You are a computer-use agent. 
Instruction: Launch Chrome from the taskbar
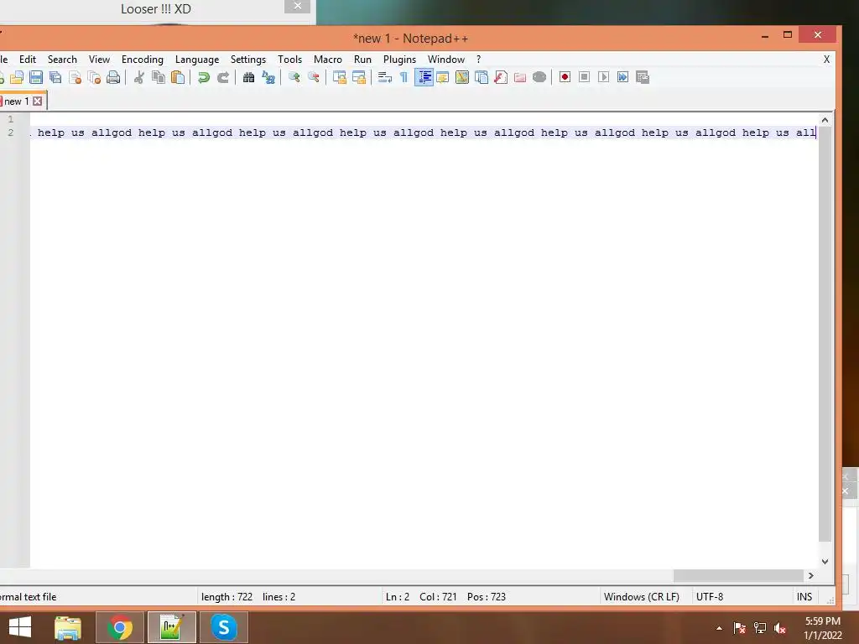(x=120, y=627)
